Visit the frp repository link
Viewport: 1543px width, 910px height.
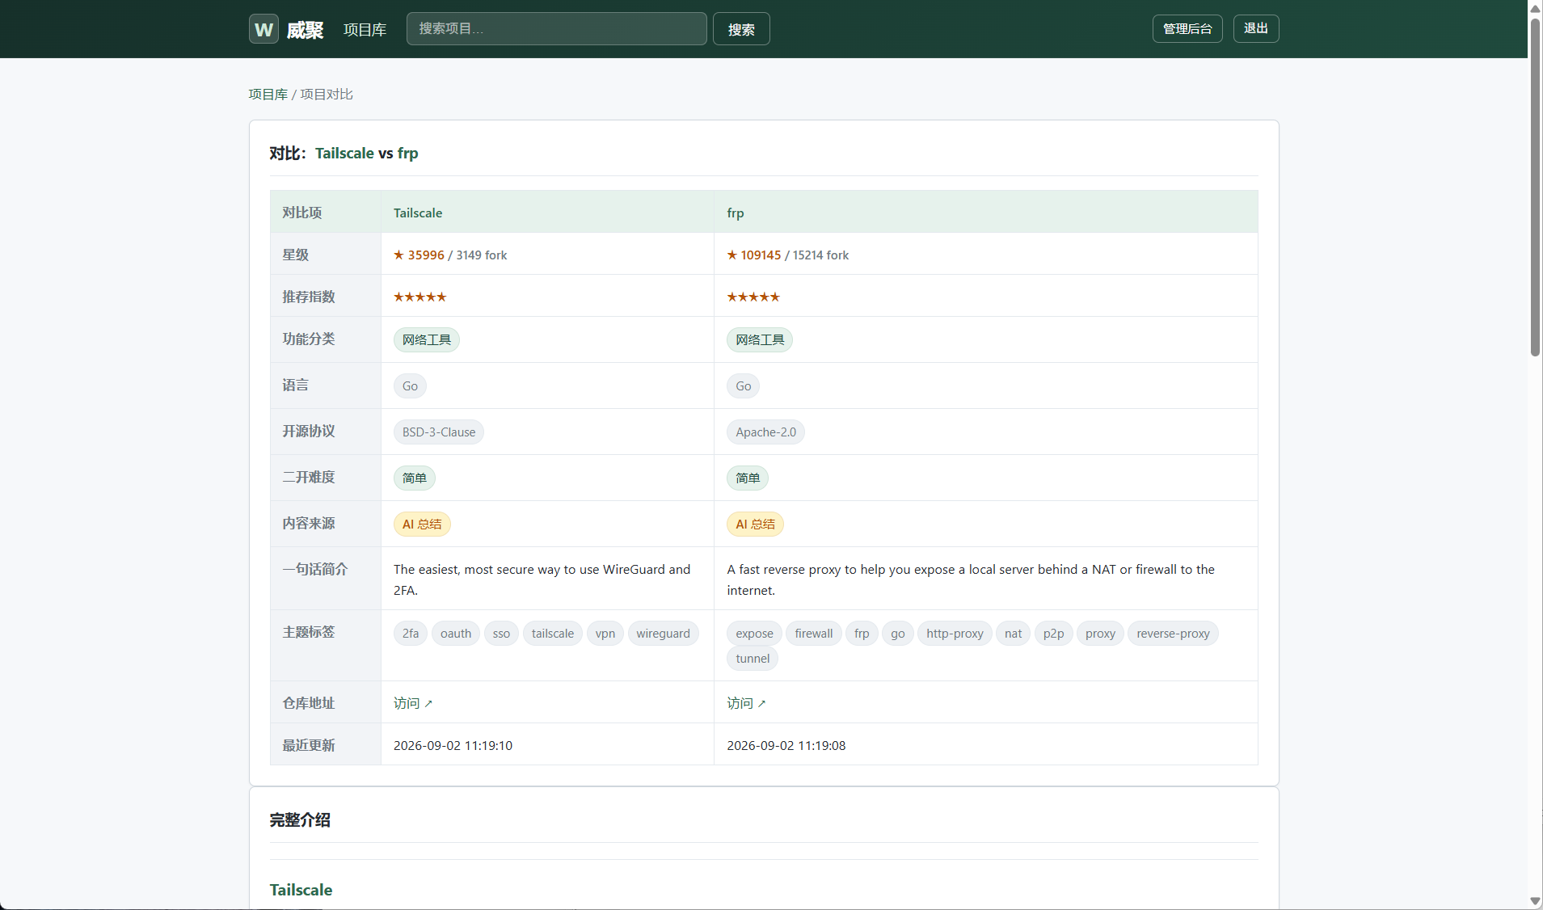coord(746,703)
